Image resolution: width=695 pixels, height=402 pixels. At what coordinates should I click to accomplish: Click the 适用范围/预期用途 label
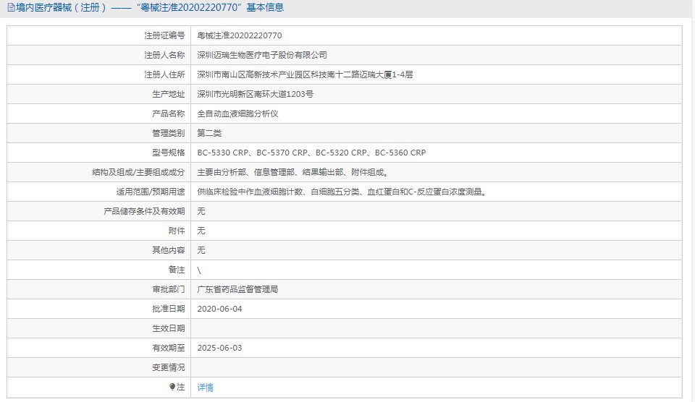(x=151, y=192)
